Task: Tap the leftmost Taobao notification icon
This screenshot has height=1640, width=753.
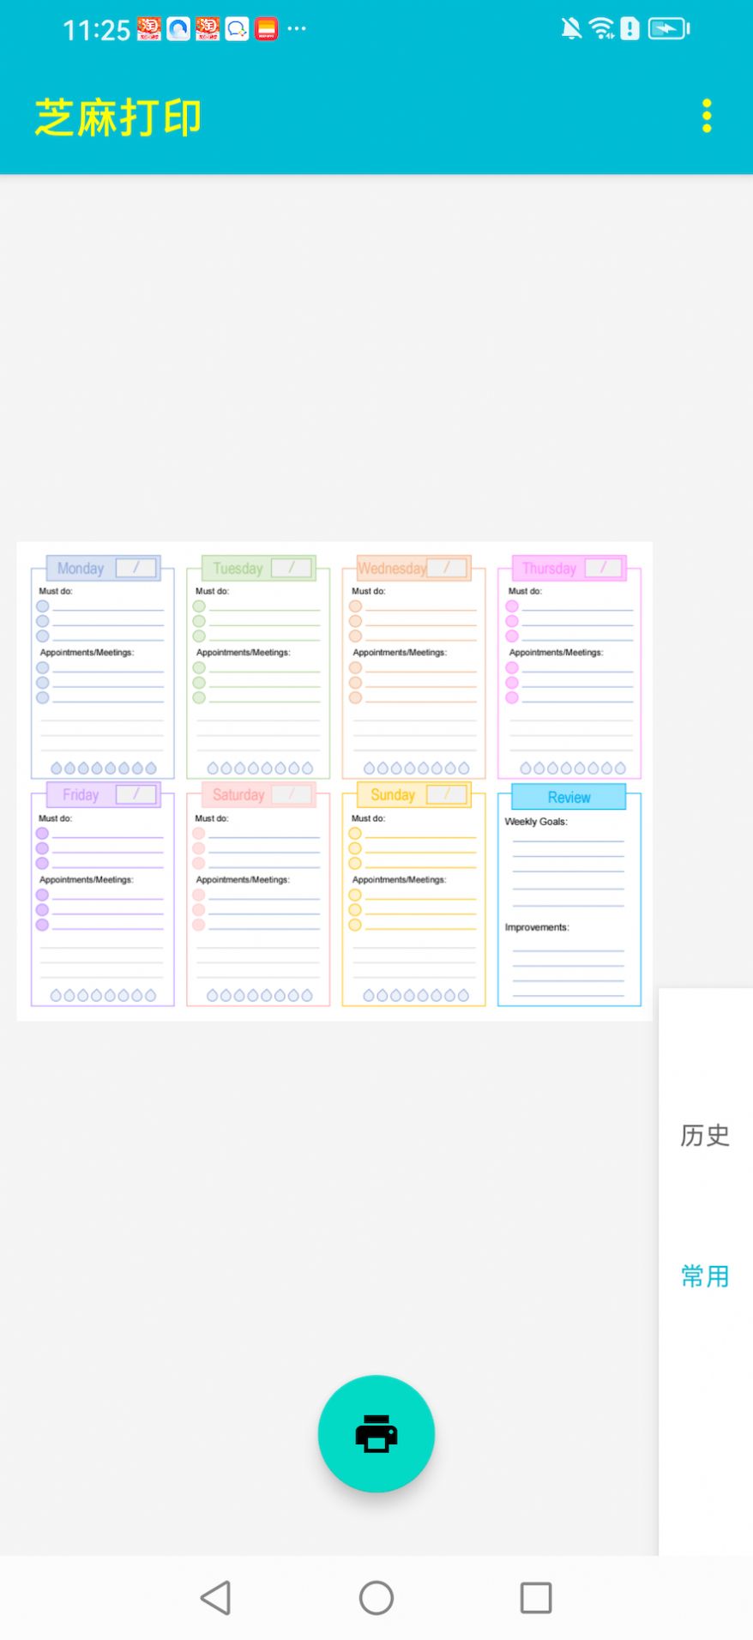Action: [x=149, y=29]
